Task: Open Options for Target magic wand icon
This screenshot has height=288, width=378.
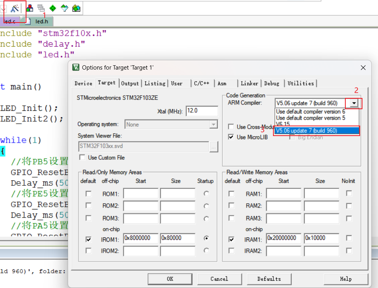Action: [x=15, y=9]
